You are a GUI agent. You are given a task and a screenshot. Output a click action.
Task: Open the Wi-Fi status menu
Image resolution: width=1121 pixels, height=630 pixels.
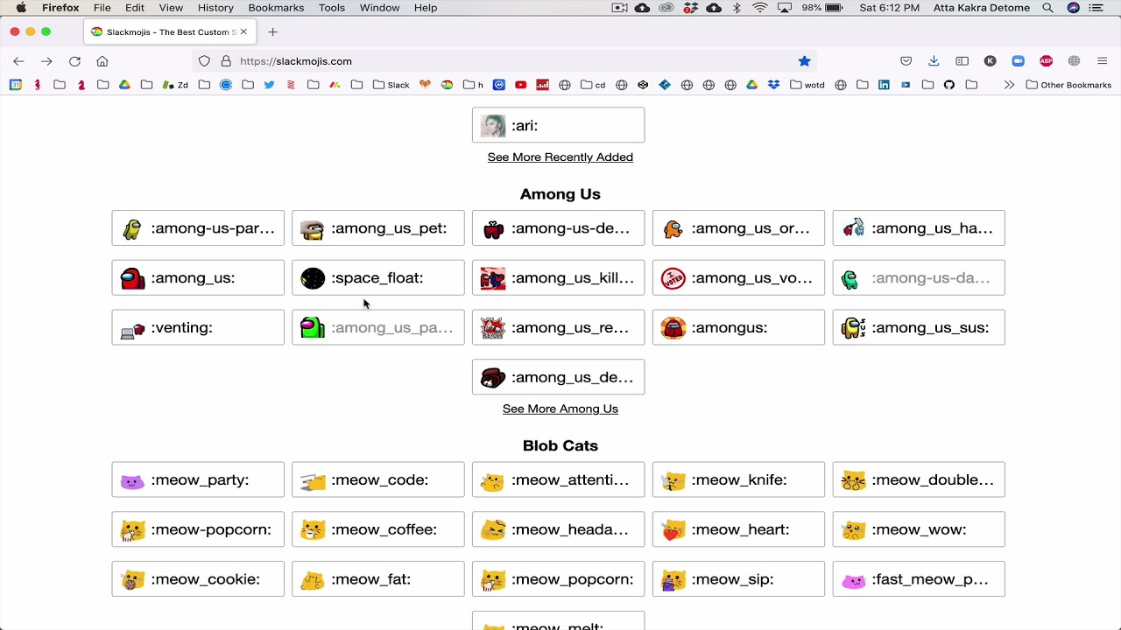pos(760,8)
